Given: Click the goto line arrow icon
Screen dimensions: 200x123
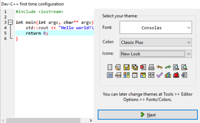Looking at the screenshot, I should tap(118, 75).
